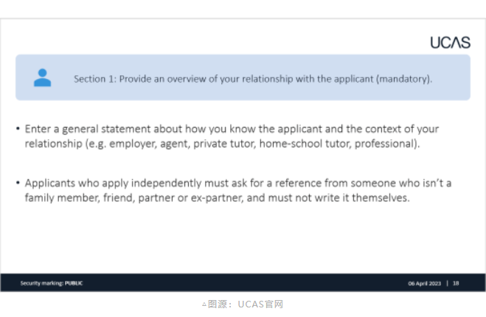Click the 'UCAS官网' caption source text
This screenshot has width=486, height=317.
pyautogui.click(x=260, y=304)
